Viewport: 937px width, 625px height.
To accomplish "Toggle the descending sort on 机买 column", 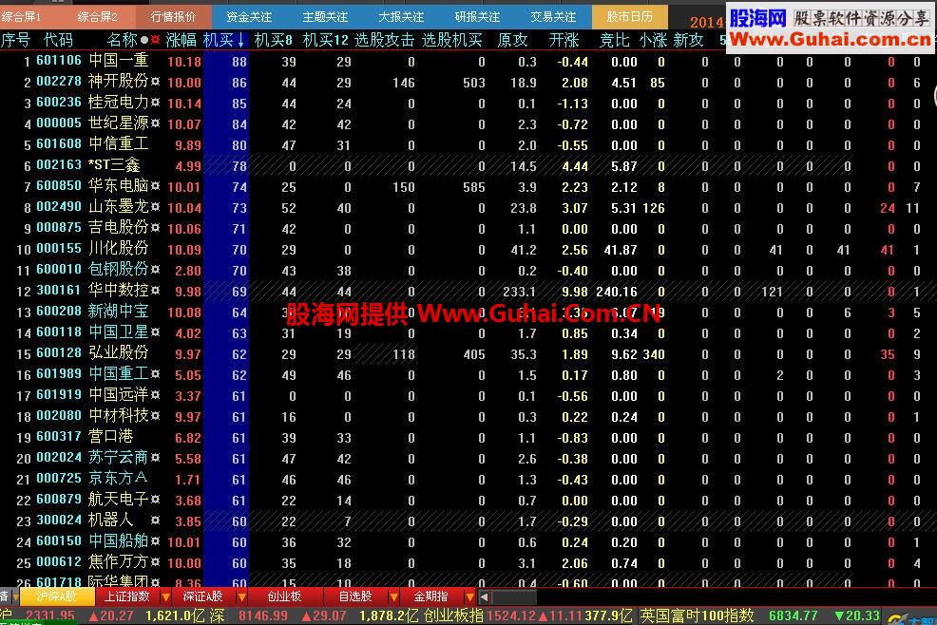I will point(239,41).
